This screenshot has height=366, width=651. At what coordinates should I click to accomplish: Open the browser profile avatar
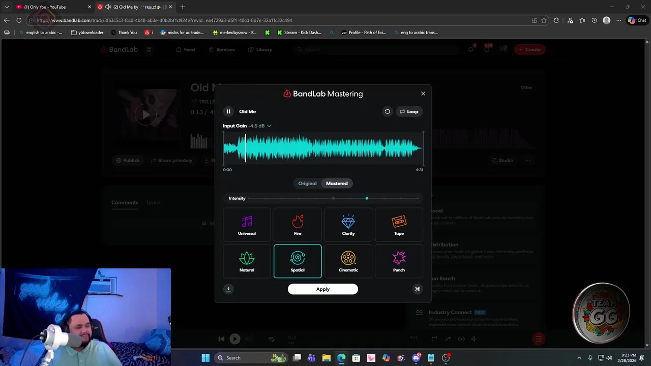point(606,20)
